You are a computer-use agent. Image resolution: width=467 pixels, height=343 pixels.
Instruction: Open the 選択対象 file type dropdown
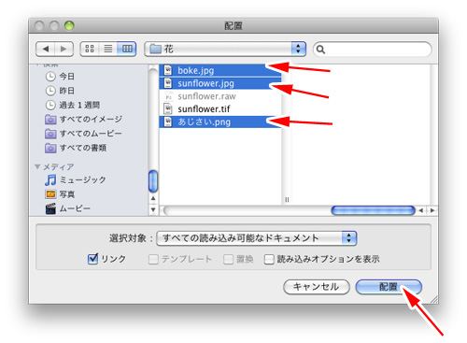click(256, 238)
